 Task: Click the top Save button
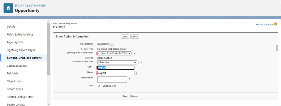(125, 37)
